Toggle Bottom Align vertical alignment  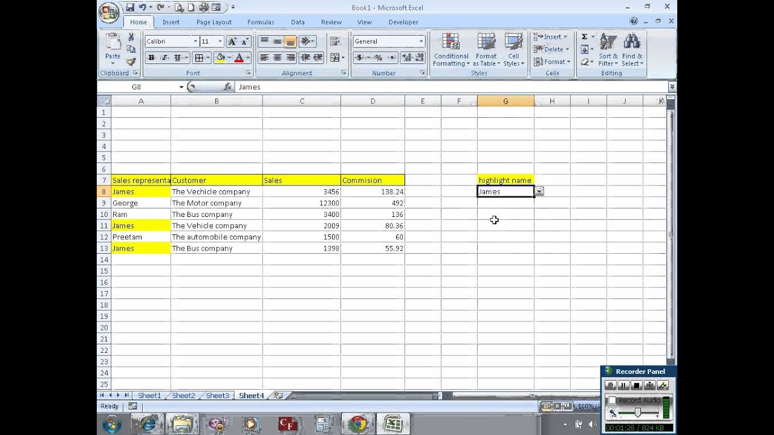(291, 41)
